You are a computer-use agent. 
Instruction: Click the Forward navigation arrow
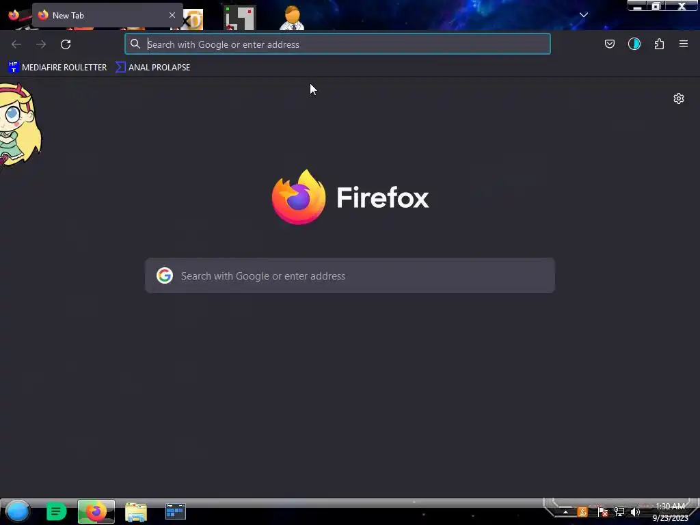(41, 44)
